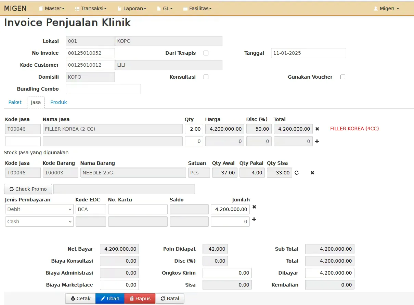Click the Biaya Marketplace input field
The height and width of the screenshot is (305, 414).
pyautogui.click(x=119, y=285)
